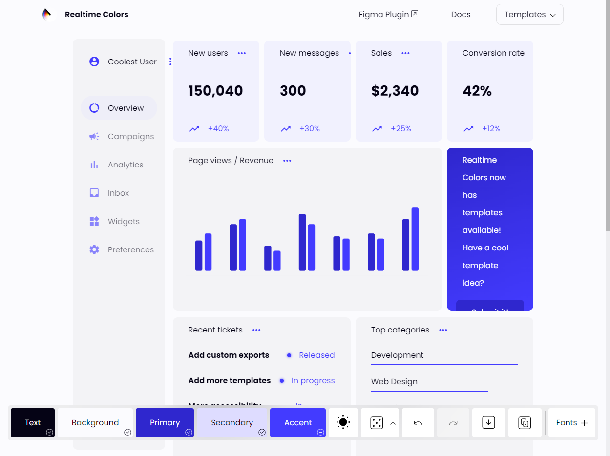This screenshot has height=456, width=610.
Task: Click the Coolest User avatar icon
Action: 94,62
